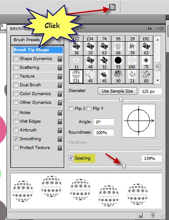Click the brush angle and roundness dial
Viewport: 169px width, 220px height.
(138, 121)
